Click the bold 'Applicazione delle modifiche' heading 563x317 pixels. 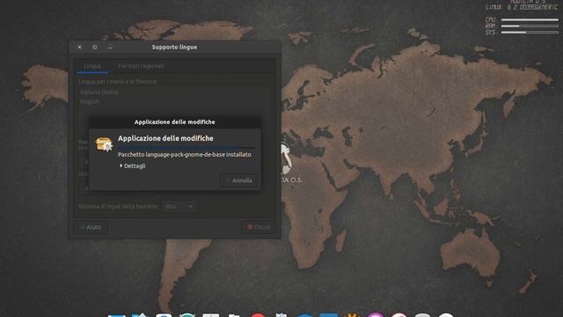tap(165, 138)
